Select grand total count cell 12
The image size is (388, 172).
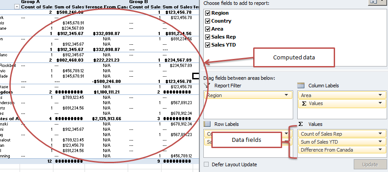click(50, 161)
